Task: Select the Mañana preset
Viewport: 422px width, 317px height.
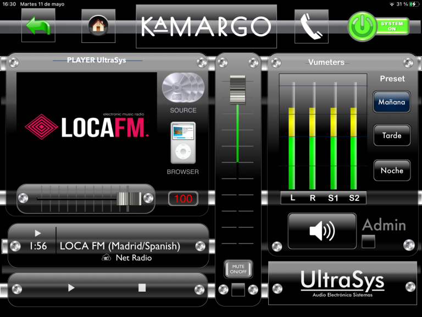Action: (x=392, y=102)
